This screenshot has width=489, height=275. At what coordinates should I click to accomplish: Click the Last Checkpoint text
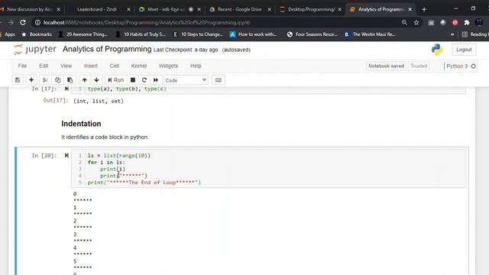(x=186, y=50)
